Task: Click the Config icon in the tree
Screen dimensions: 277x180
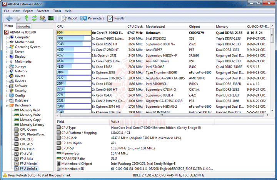Action: tap(12, 95)
